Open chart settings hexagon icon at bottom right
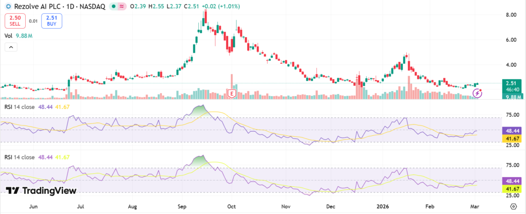The height and width of the screenshot is (214, 526). click(x=513, y=206)
